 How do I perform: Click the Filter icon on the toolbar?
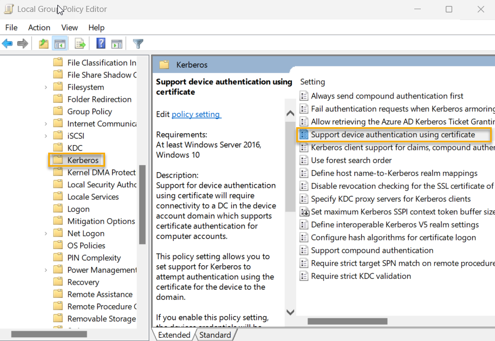pyautogui.click(x=138, y=43)
